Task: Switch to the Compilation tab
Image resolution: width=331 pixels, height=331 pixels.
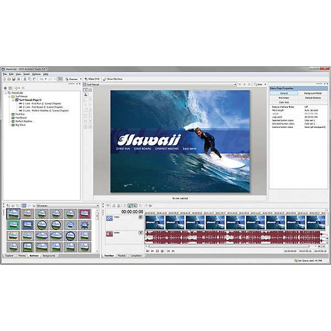Action: [x=136, y=255]
